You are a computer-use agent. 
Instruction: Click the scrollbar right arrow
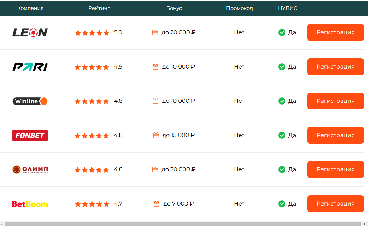point(365,224)
